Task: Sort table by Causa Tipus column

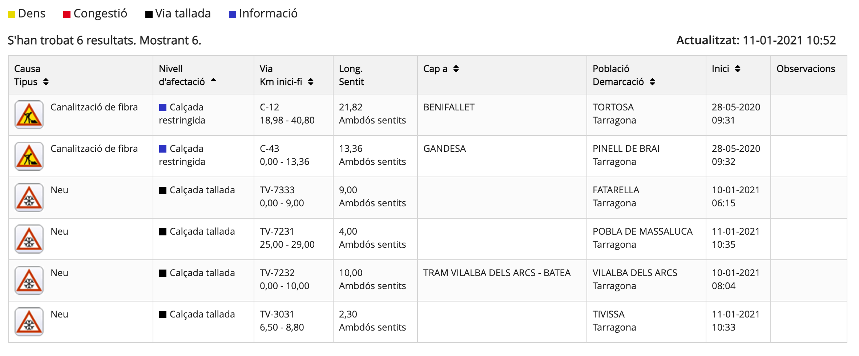Action: pos(46,82)
